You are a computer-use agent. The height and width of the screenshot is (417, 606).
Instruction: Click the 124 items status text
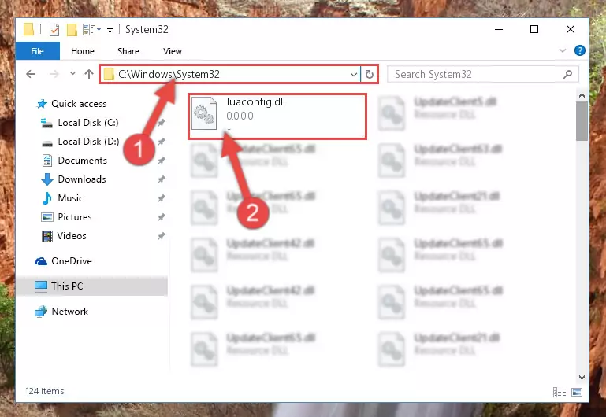[45, 391]
